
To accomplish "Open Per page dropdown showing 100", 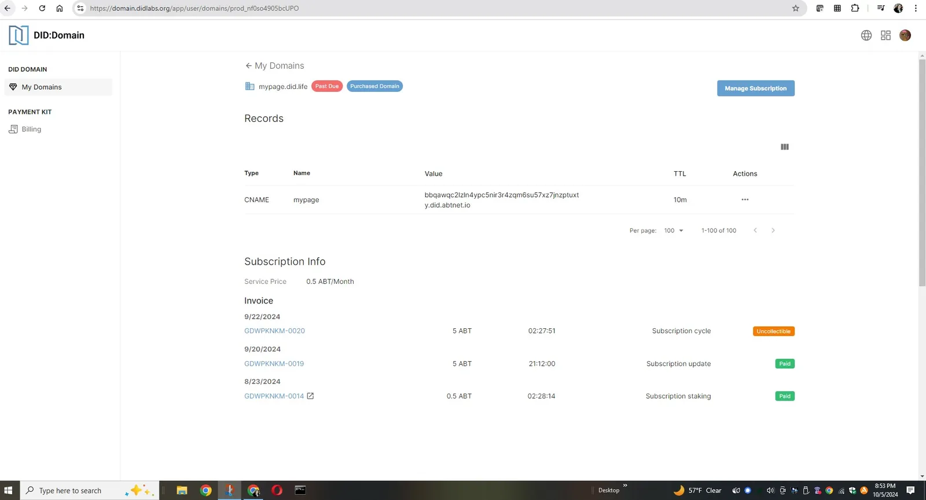I will [x=674, y=231].
